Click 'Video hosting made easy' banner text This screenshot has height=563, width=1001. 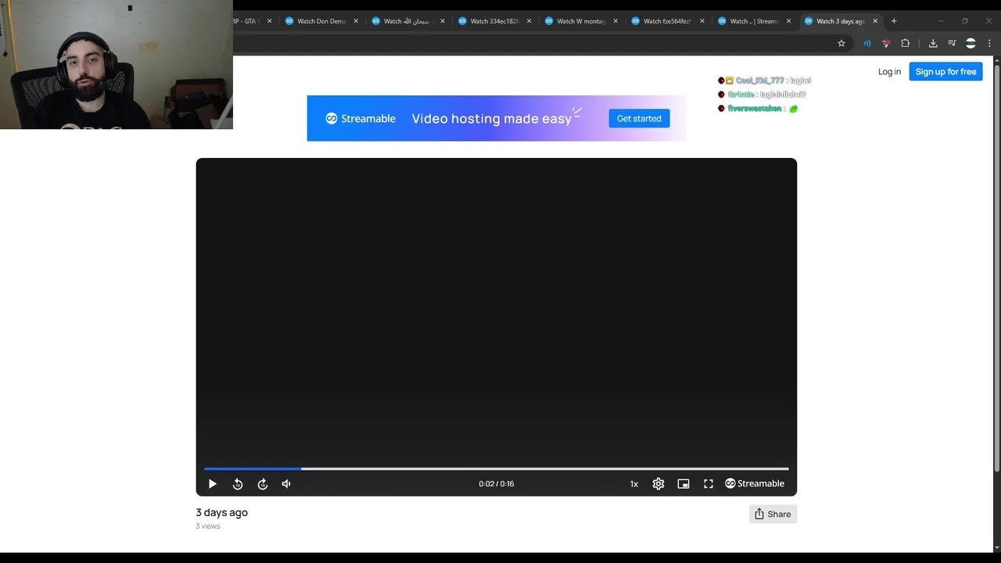click(492, 119)
